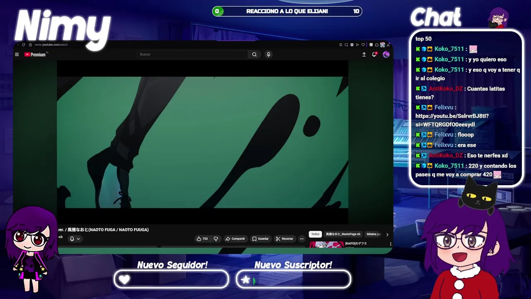Expand the subscription notification bell dropdown
The width and height of the screenshot is (531, 299).
(x=75, y=239)
